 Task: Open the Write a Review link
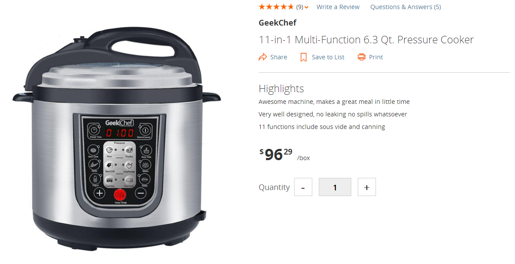338,7
